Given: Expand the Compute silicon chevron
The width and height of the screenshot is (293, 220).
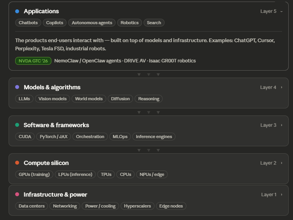Looking at the screenshot, I should (x=281, y=163).
